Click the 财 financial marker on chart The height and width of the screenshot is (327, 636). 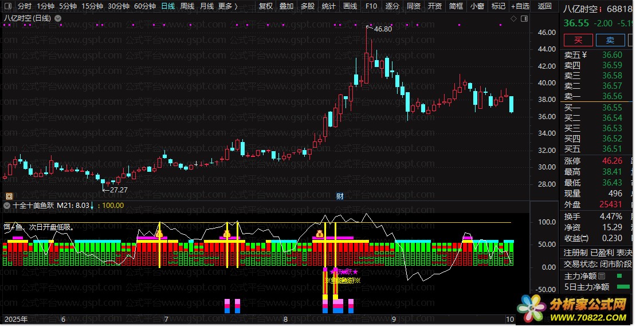pos(340,196)
